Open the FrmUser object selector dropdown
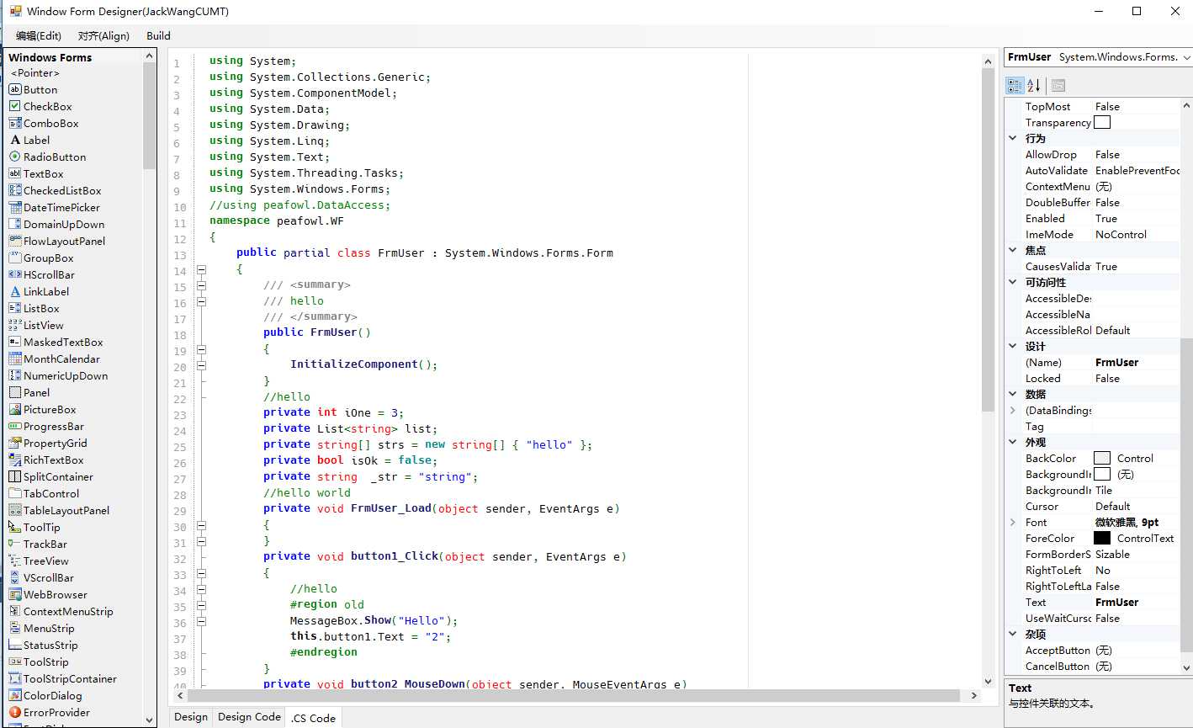Viewport: 1193px width, 728px height. pyautogui.click(x=1186, y=57)
